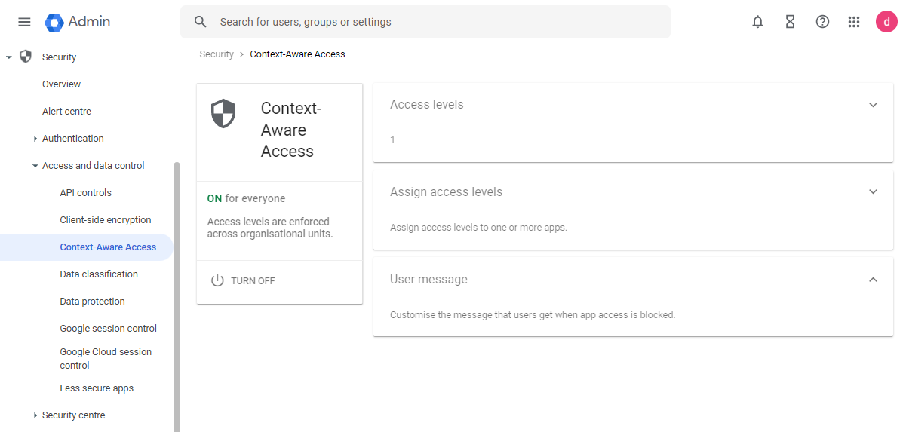909x432 pixels.
Task: Open the Help question mark icon
Action: point(822,22)
